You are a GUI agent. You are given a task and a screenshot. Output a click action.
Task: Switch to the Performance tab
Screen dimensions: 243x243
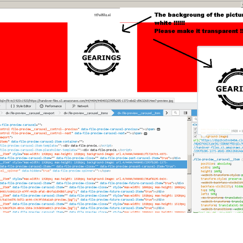point(51,106)
